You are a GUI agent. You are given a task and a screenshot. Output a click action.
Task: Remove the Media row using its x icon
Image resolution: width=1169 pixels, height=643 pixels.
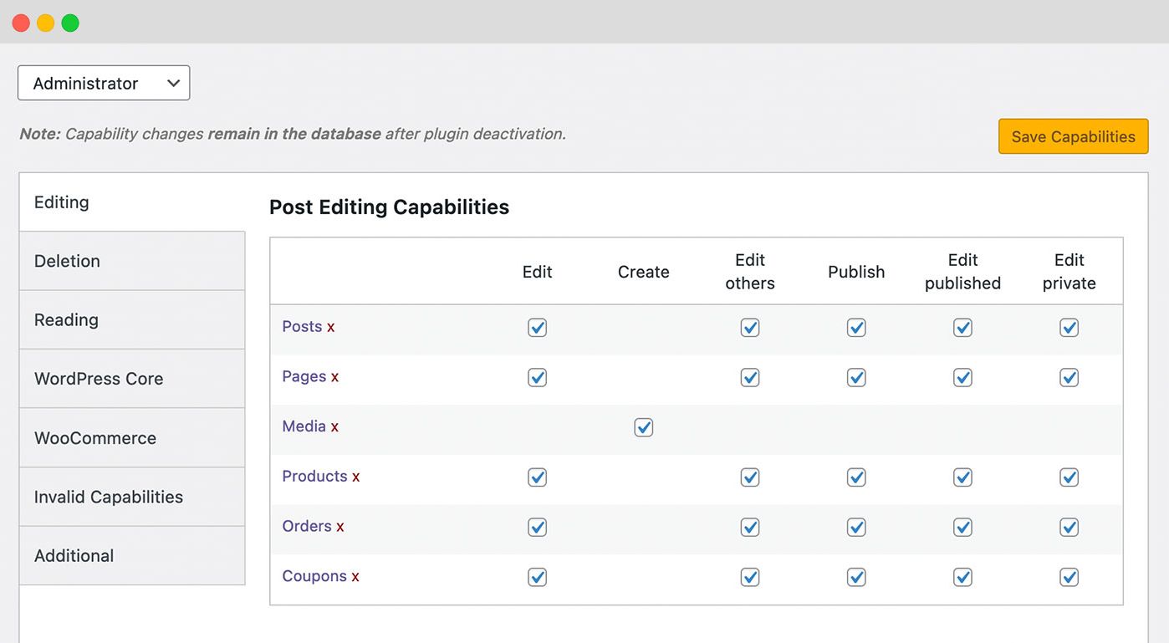point(334,426)
